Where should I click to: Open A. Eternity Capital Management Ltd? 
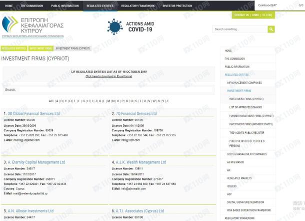(x=36, y=162)
